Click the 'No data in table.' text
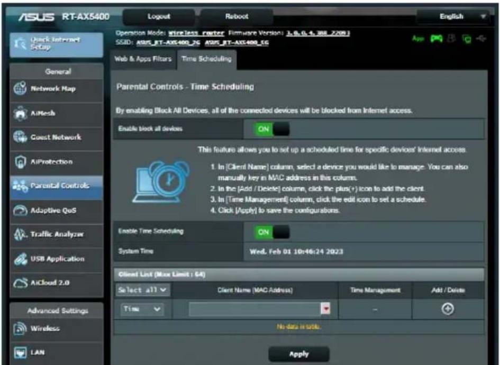Image resolution: width=500 pixels, height=365 pixels. [299, 327]
